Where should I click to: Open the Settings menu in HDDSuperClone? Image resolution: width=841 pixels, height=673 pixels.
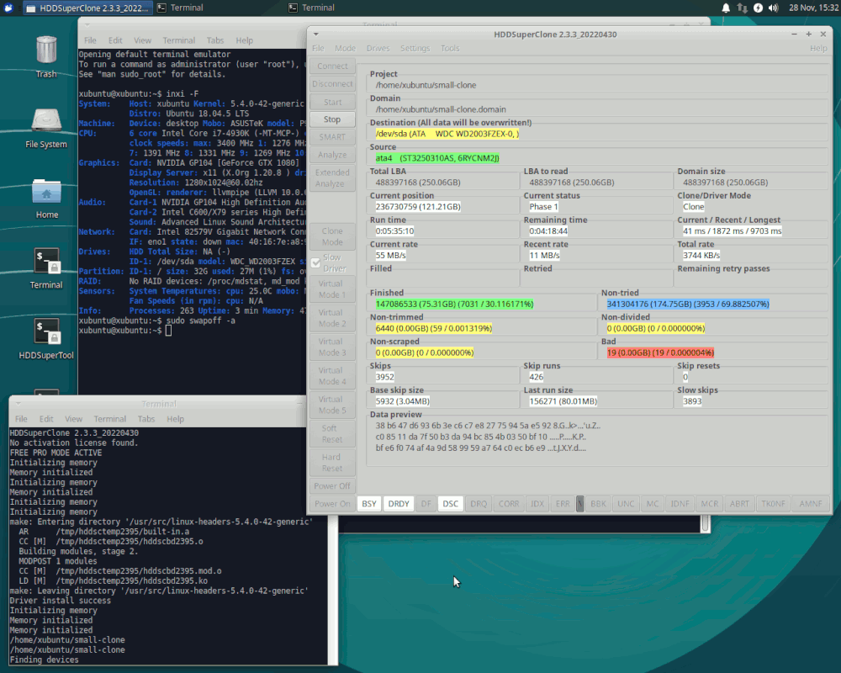coord(415,48)
